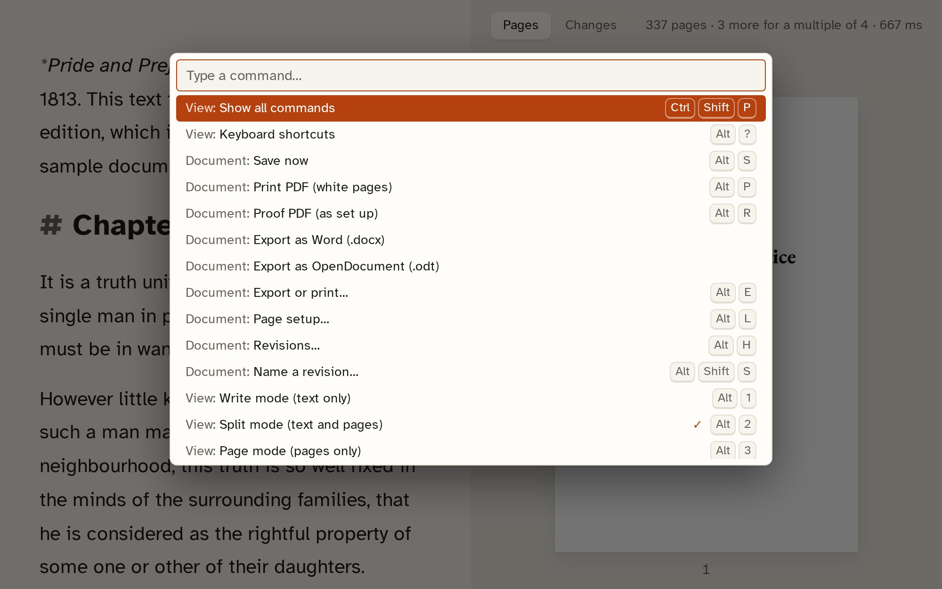
Task: Click 'some one or other of their daughters.' line
Action: click(202, 567)
